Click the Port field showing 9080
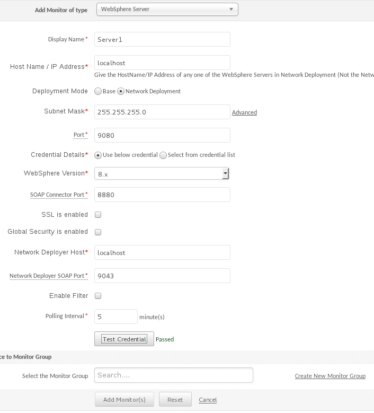 pos(162,135)
